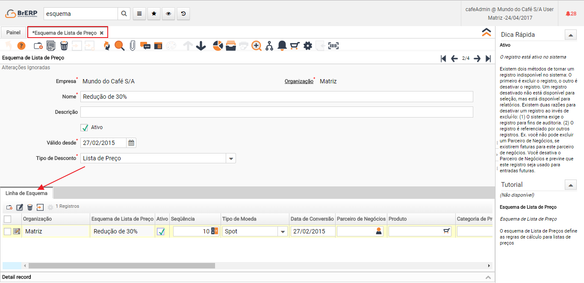Image resolution: width=584 pixels, height=283 pixels.
Task: Open the bell notification icon in toolbar
Action: [x=282, y=46]
